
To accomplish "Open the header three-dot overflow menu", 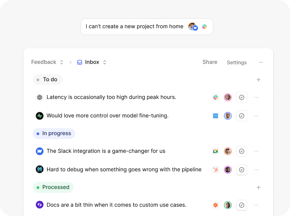I will point(261,62).
